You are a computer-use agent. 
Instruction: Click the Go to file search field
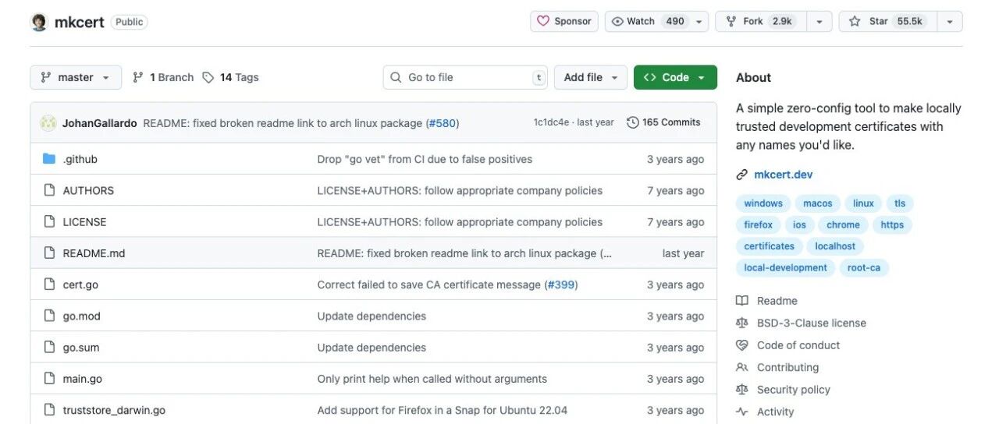tap(465, 77)
